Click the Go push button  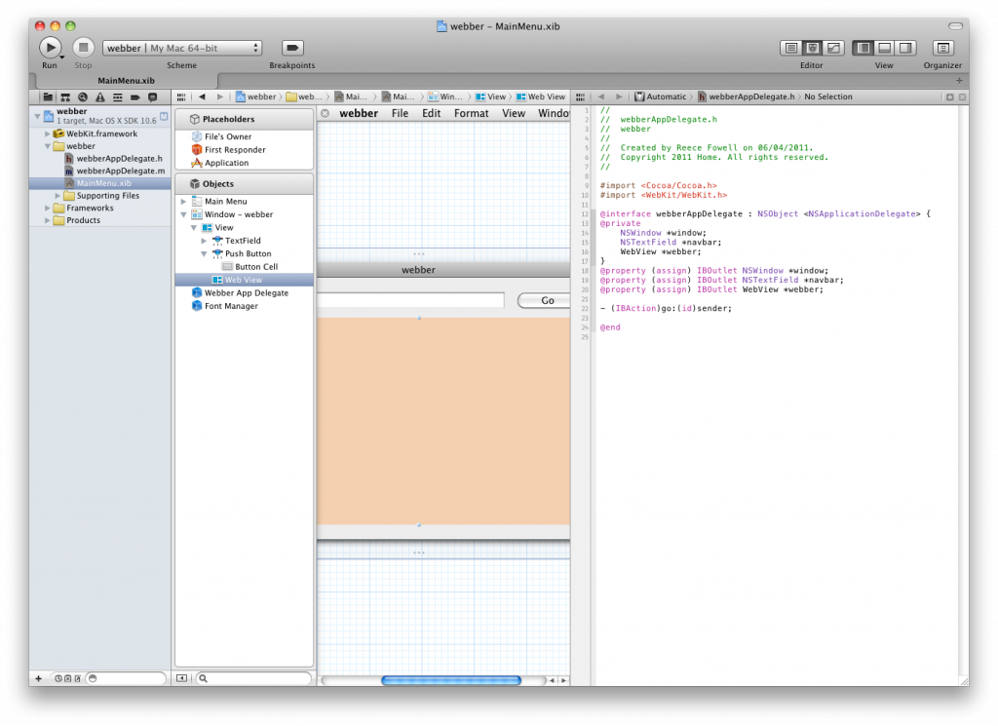pos(545,300)
